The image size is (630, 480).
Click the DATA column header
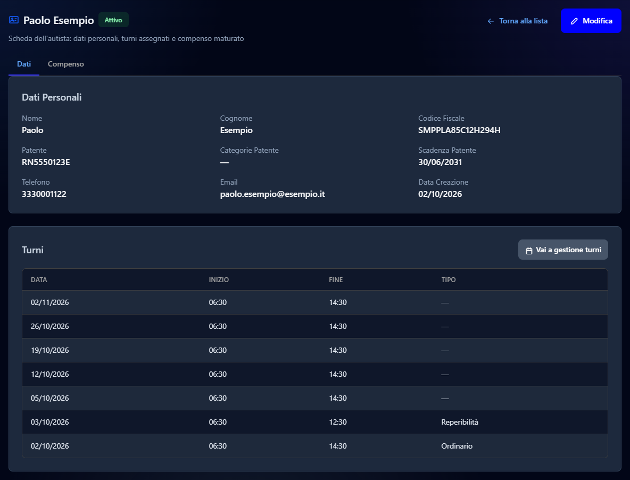click(39, 279)
